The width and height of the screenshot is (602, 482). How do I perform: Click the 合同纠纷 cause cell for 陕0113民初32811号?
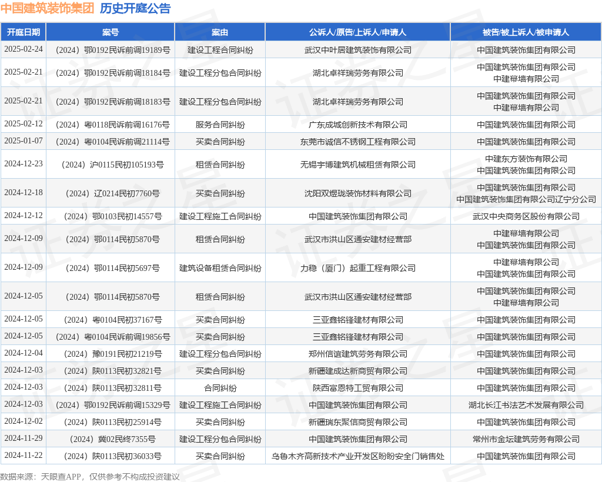point(220,388)
